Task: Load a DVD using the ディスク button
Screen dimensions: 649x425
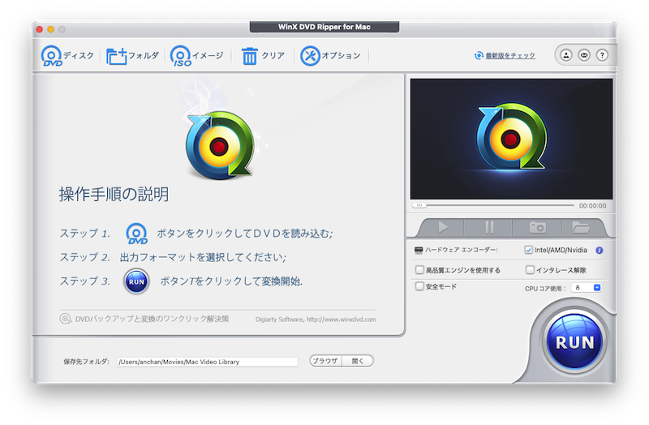Action: [67, 56]
